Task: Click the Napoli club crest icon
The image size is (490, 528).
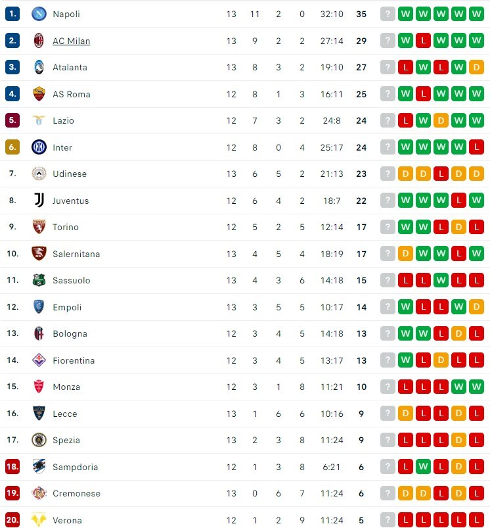Action: coord(39,14)
